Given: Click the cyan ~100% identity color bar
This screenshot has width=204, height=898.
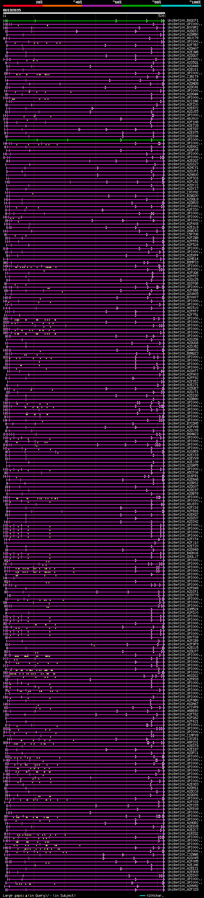Looking at the screenshot, I should (181, 6).
